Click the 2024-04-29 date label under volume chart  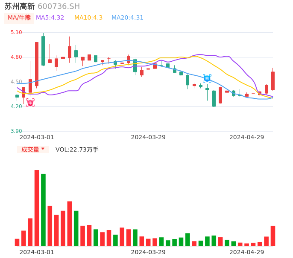247,252
